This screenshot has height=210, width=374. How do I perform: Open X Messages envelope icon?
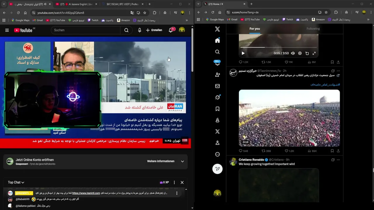[x=217, y=86]
